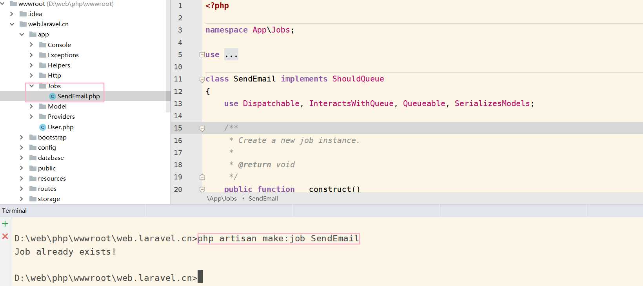Click SendEmail in the breadcrumb bar

[263, 199]
